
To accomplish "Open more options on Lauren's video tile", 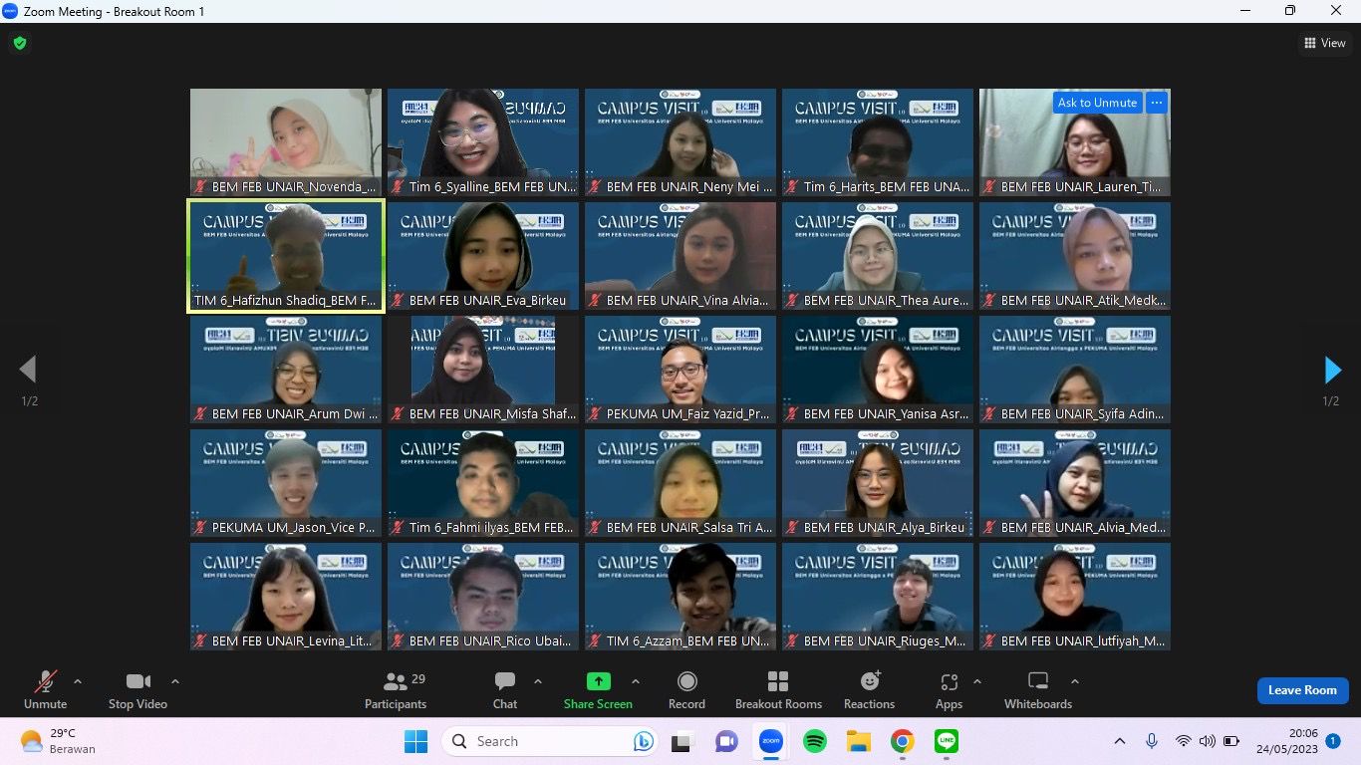I will (1157, 103).
